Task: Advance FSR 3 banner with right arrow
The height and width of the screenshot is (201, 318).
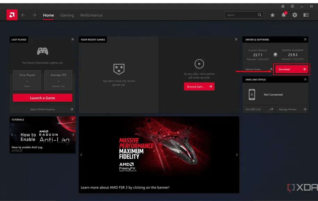Action: tap(237, 155)
